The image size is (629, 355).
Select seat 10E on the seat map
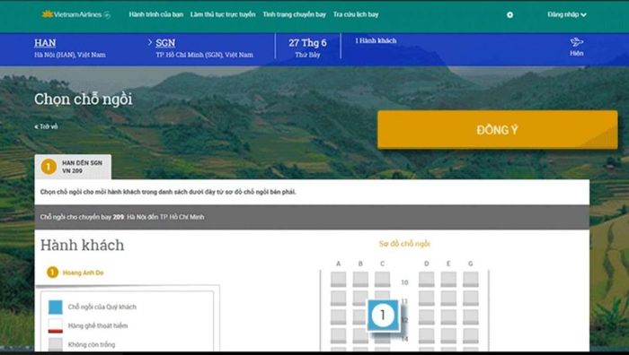(x=448, y=279)
